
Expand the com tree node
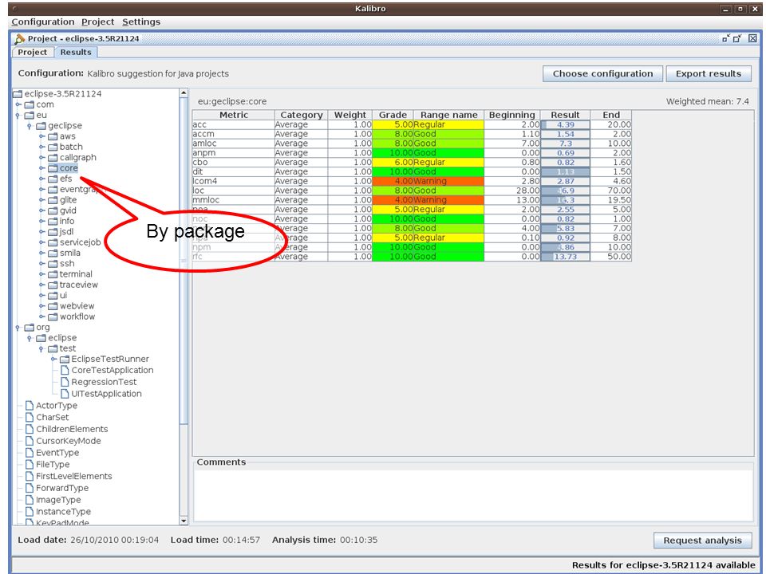coord(18,104)
